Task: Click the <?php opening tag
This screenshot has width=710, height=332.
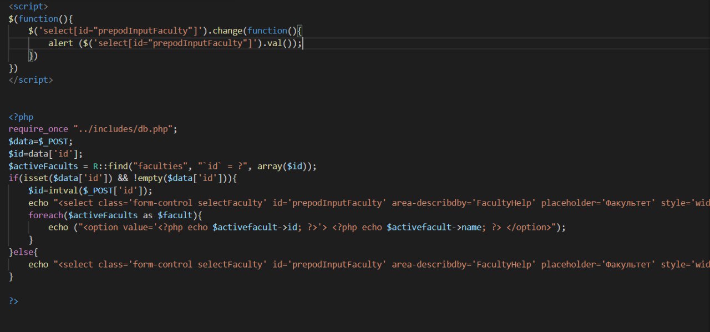Action: pos(21,117)
